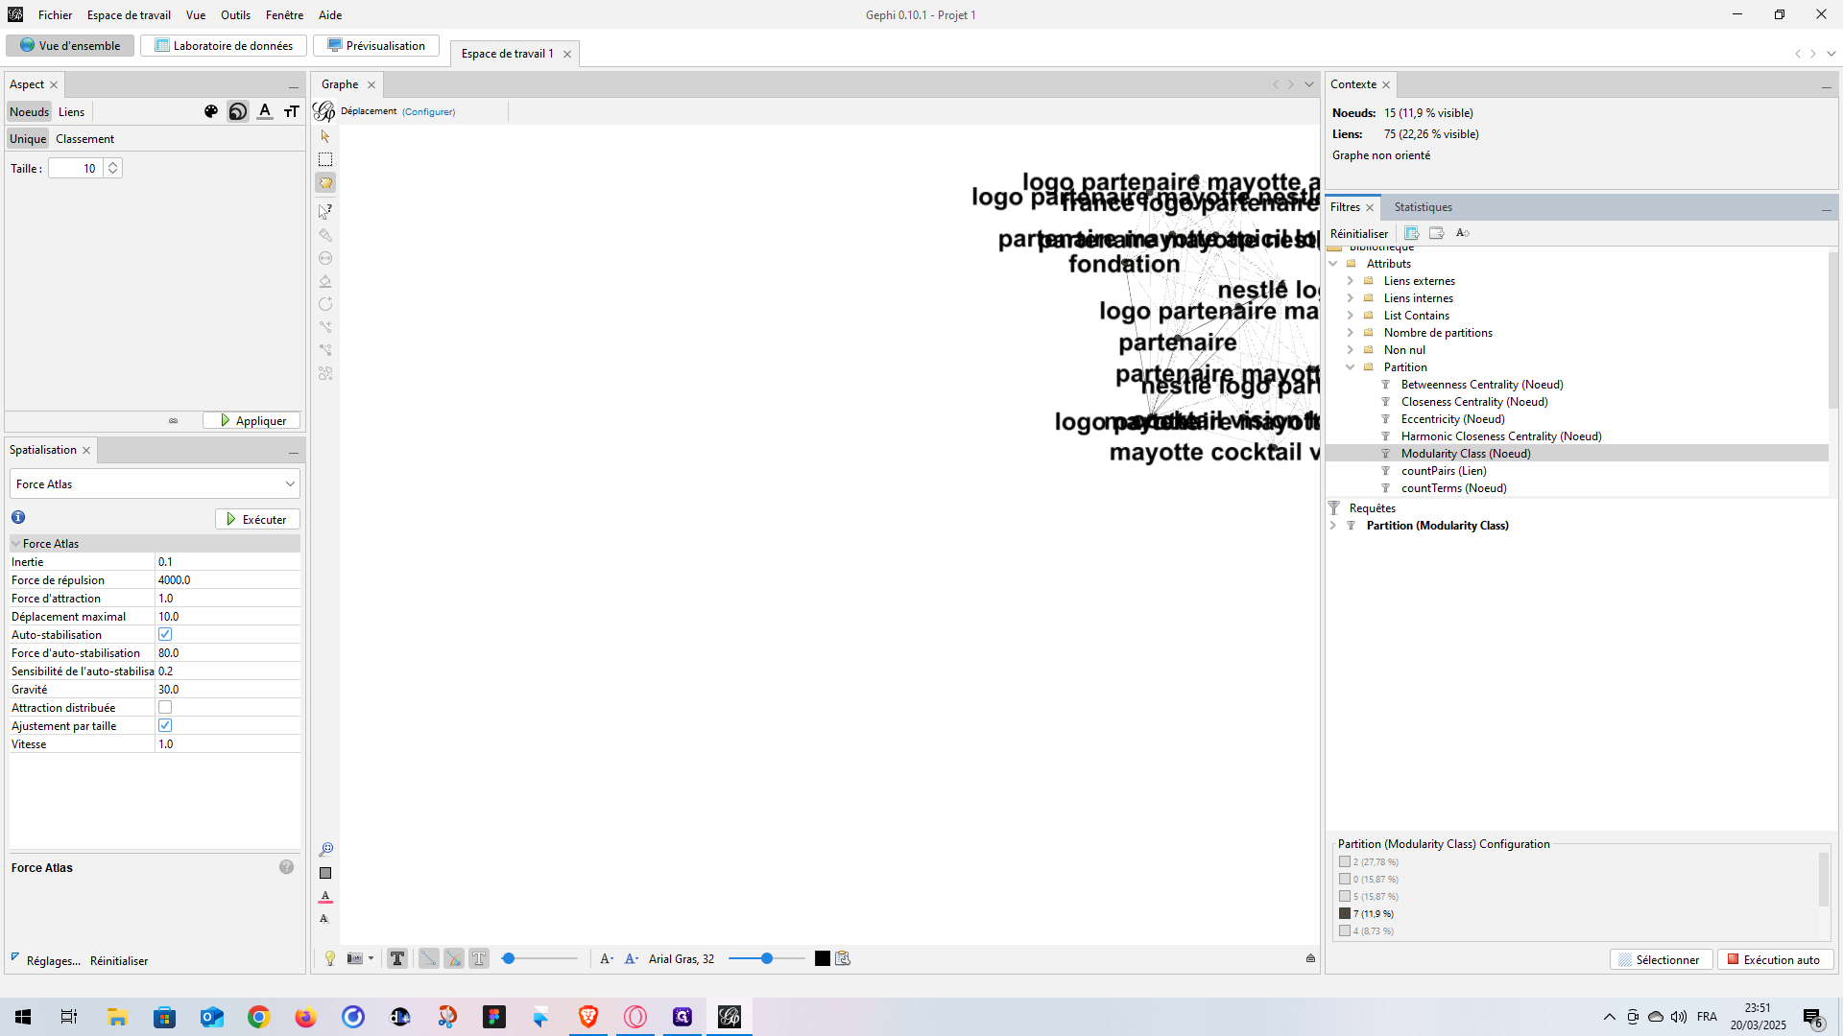Image resolution: width=1843 pixels, height=1036 pixels.
Task: Pick the paint brush tool
Action: pos(325,235)
